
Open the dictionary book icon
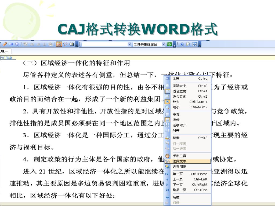[71, 44]
